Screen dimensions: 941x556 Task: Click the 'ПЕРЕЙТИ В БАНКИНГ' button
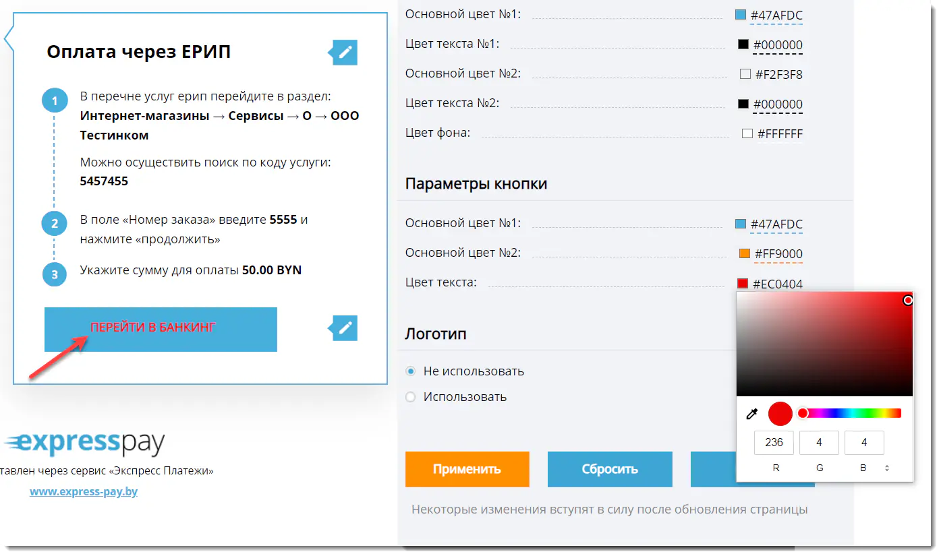pyautogui.click(x=161, y=329)
